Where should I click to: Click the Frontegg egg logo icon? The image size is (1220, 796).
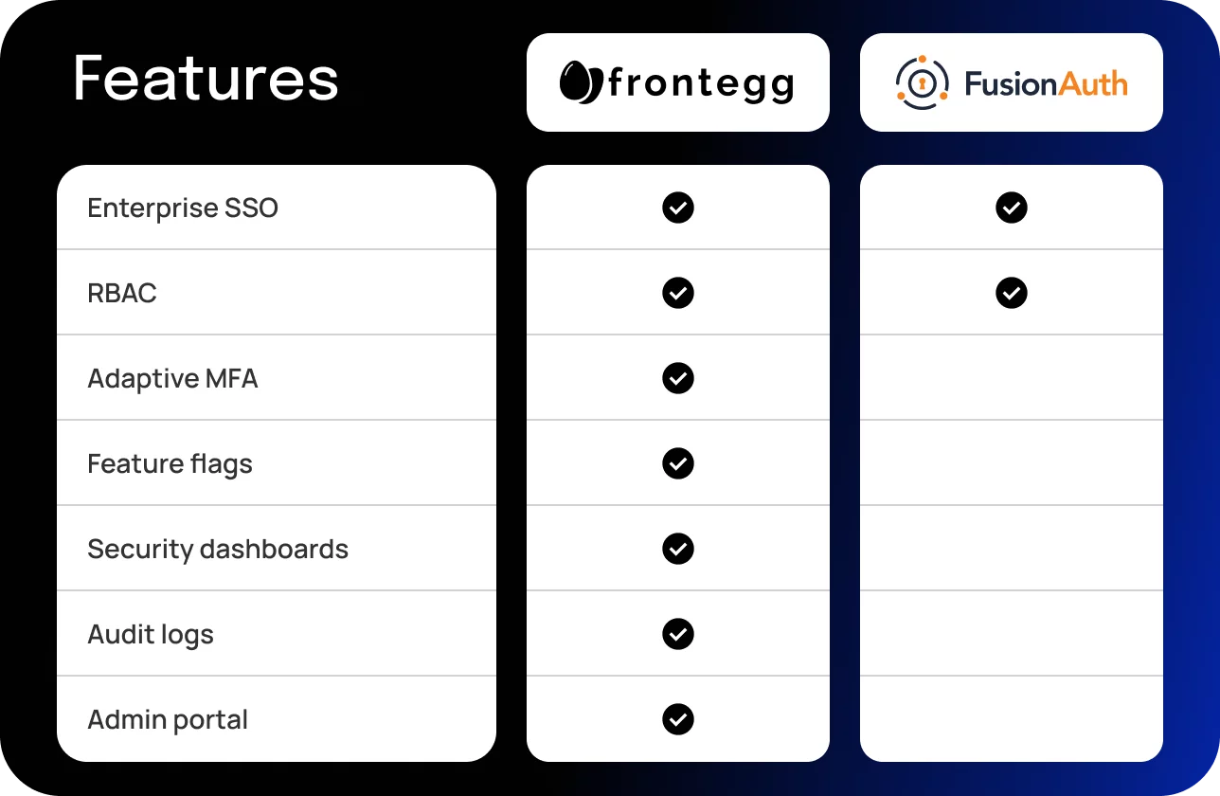[581, 82]
